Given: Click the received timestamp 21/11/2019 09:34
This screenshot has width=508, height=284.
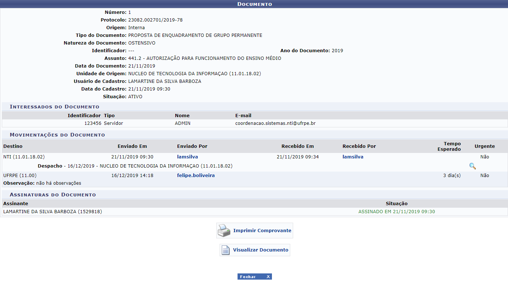Looking at the screenshot, I should click(x=298, y=157).
